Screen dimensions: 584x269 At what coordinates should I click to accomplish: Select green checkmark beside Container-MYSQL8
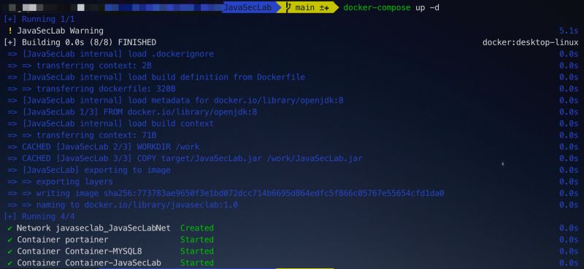pyautogui.click(x=10, y=252)
